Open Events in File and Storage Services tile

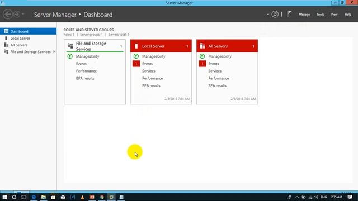pyautogui.click(x=81, y=64)
